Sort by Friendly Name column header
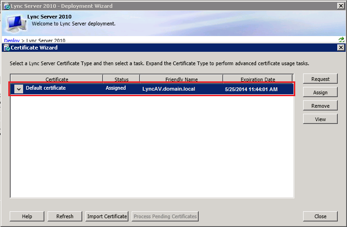The image size is (347, 227). point(182,79)
